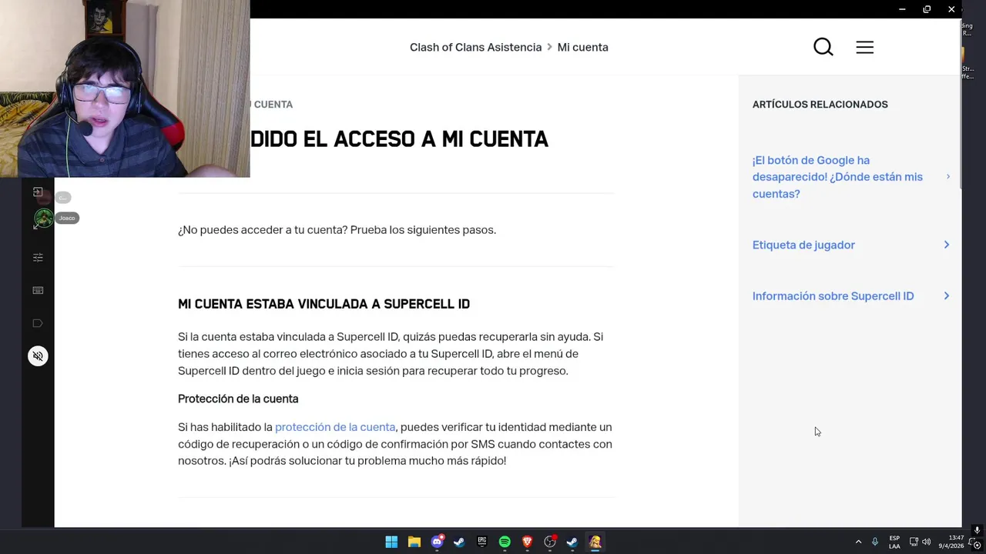The width and height of the screenshot is (986, 554).
Task: Open the Steam icon next to Discord
Action: [459, 542]
